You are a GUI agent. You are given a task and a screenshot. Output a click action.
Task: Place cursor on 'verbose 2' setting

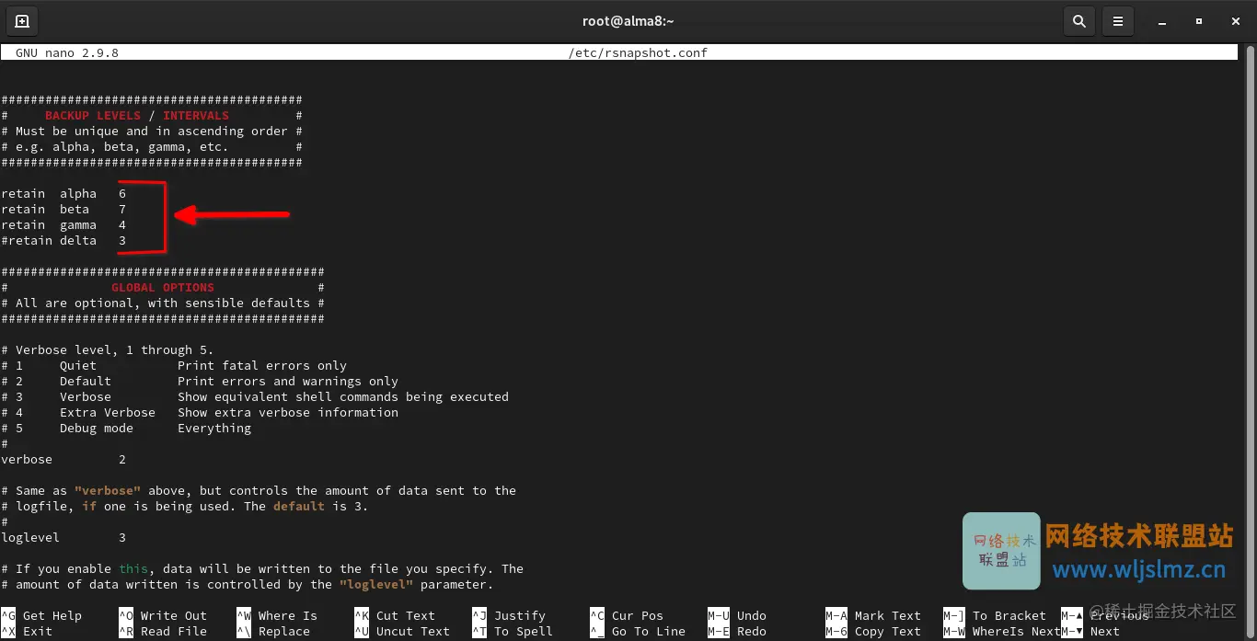pyautogui.click(x=63, y=460)
